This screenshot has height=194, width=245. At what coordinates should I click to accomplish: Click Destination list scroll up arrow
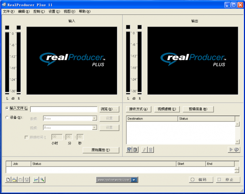(237, 124)
